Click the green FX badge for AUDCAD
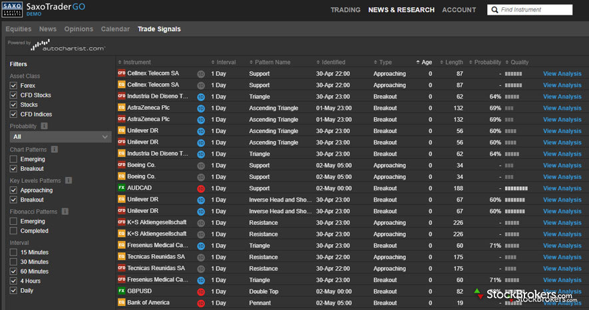 point(122,188)
